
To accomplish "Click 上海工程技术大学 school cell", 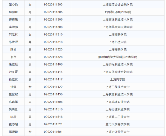I will [117, 87].
